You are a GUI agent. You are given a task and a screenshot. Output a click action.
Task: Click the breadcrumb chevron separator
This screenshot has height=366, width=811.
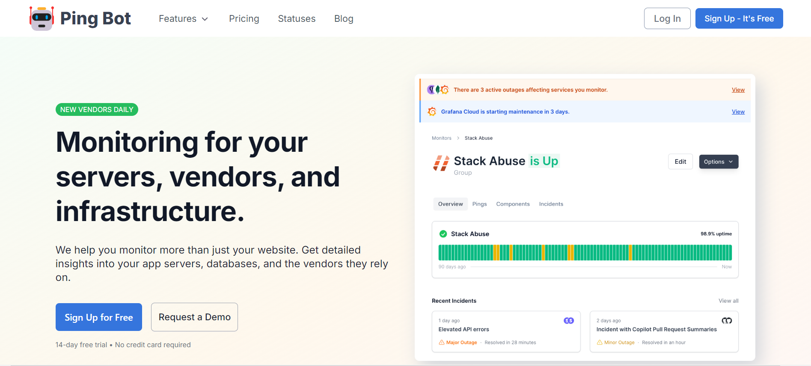[x=458, y=138]
